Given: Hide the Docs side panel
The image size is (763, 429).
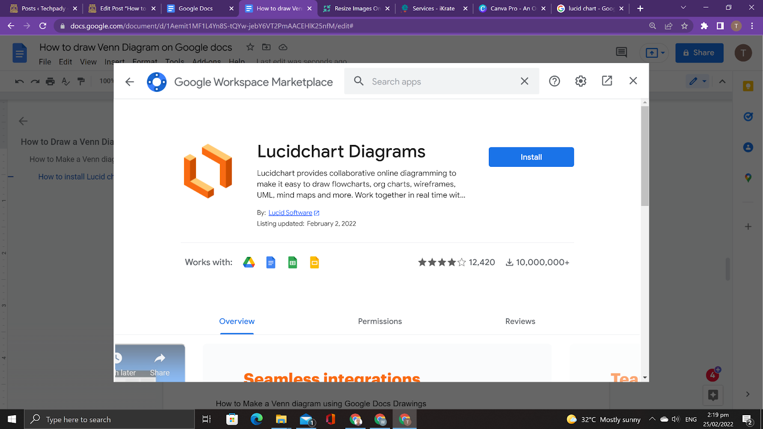Looking at the screenshot, I should (748, 394).
